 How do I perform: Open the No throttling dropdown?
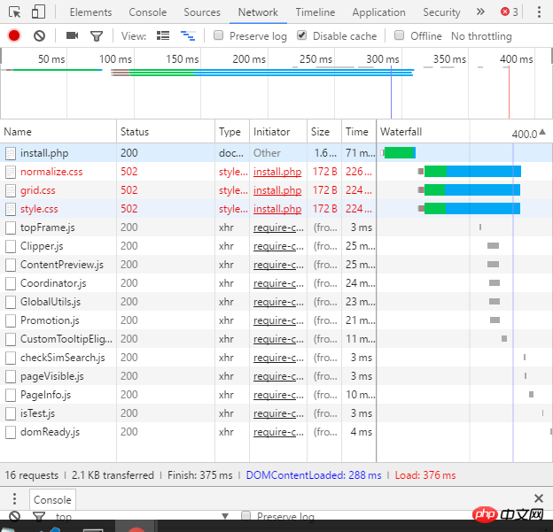tap(481, 36)
